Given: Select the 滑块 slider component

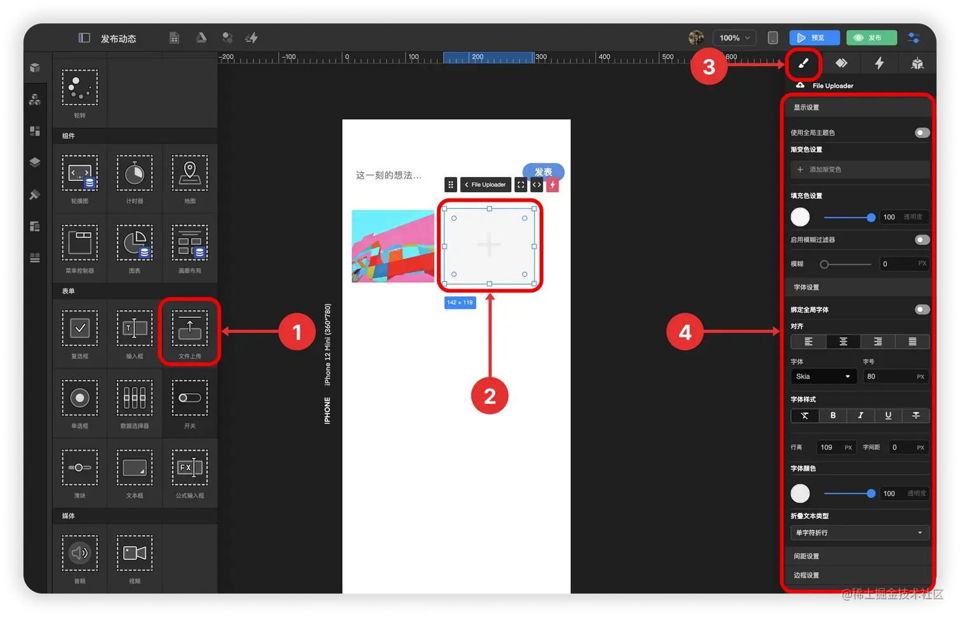Looking at the screenshot, I should coord(79,473).
